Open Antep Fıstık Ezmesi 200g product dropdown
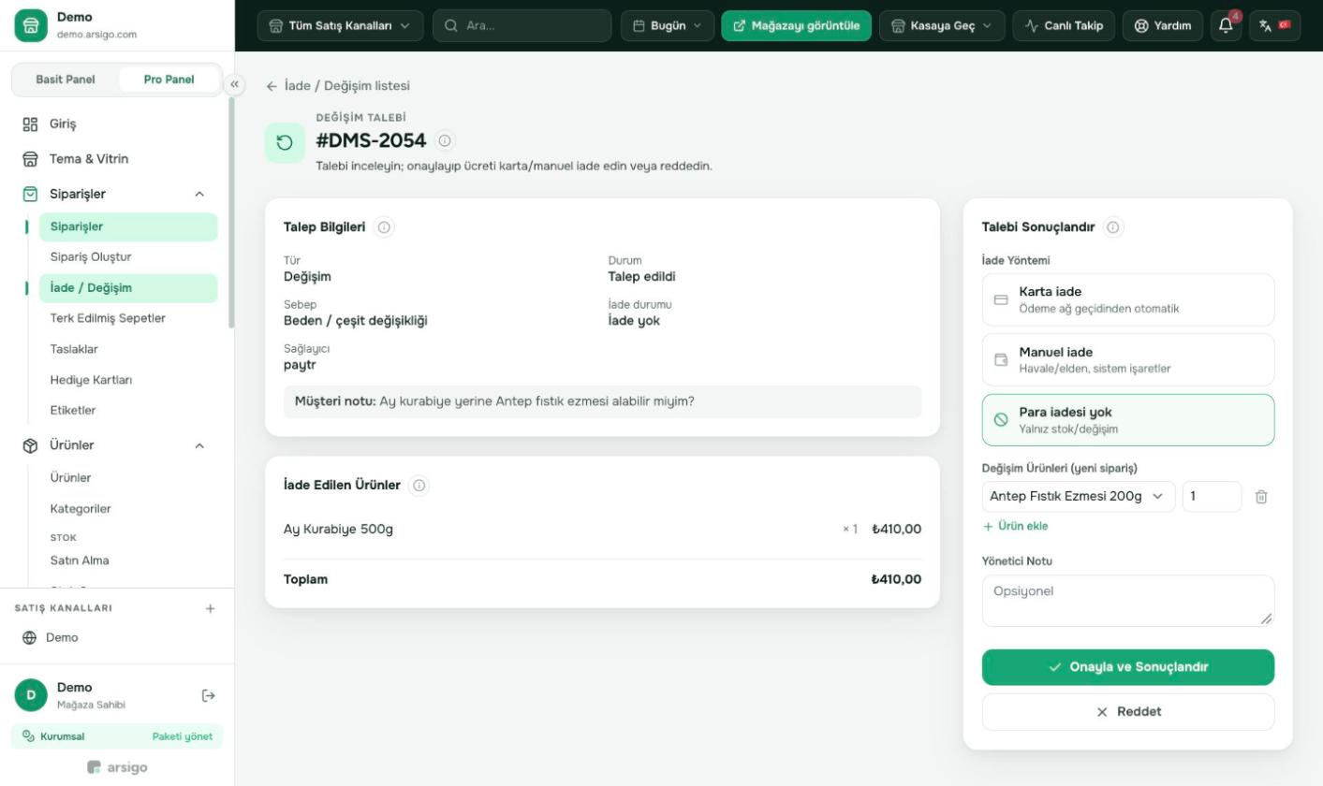 pyautogui.click(x=1079, y=496)
